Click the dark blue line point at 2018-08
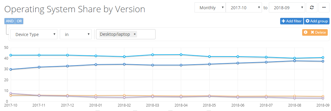Viewport: 331px width, 111px height. [295, 61]
